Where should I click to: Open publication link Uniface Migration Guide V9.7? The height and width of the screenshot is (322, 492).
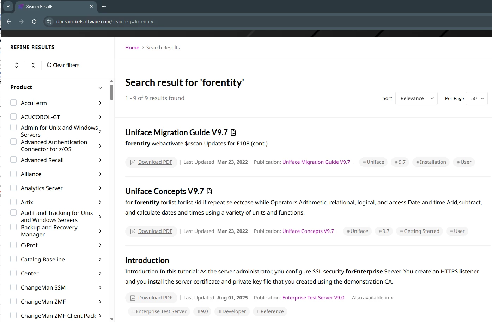(316, 162)
